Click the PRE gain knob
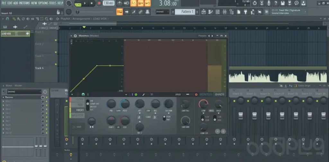 click(111, 104)
